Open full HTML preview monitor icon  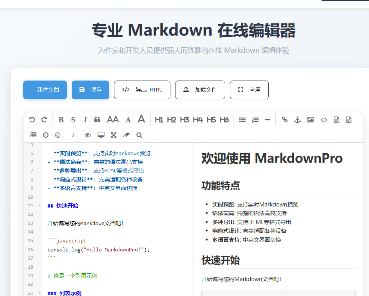pos(101,135)
